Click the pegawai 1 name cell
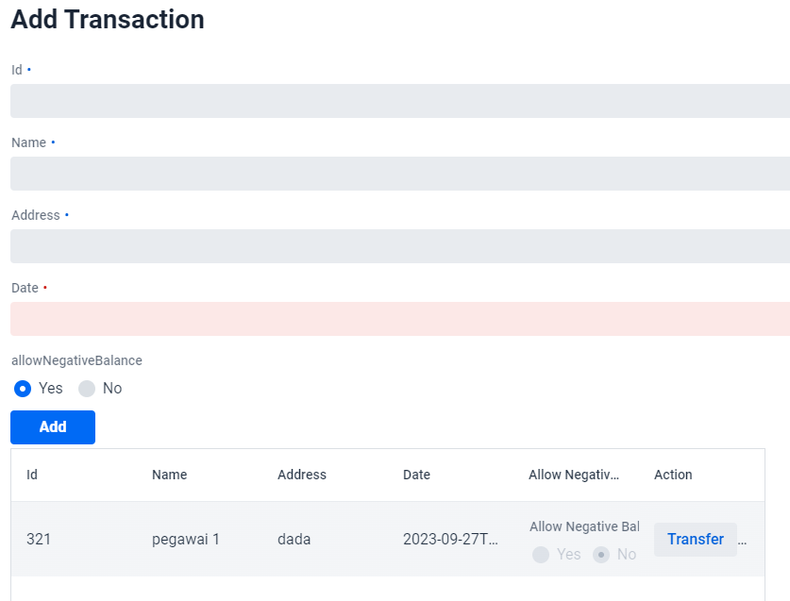 [186, 540]
